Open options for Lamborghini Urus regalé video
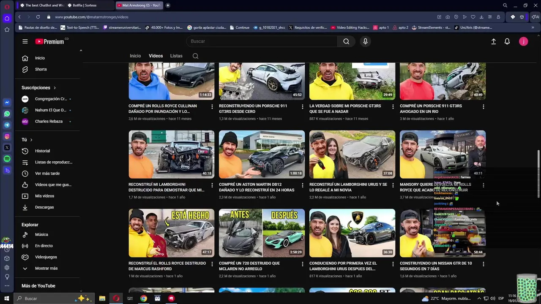Image resolution: width=541 pixels, height=304 pixels. (393, 185)
